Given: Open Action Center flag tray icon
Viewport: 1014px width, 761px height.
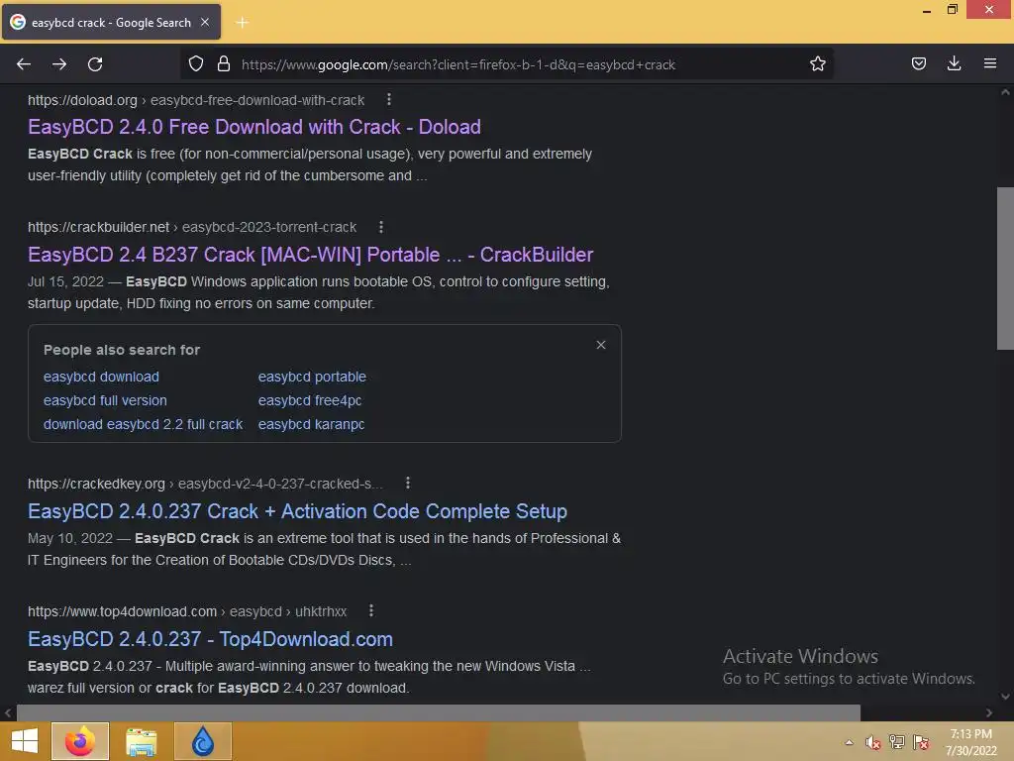Looking at the screenshot, I should coord(921,742).
